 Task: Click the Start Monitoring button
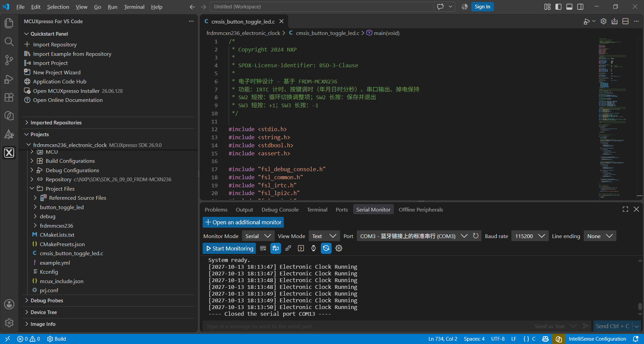[229, 249]
